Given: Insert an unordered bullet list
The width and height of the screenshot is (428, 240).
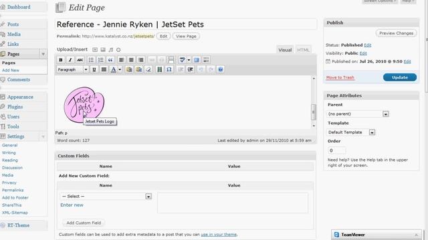Looking at the screenshot, I should point(91,60).
